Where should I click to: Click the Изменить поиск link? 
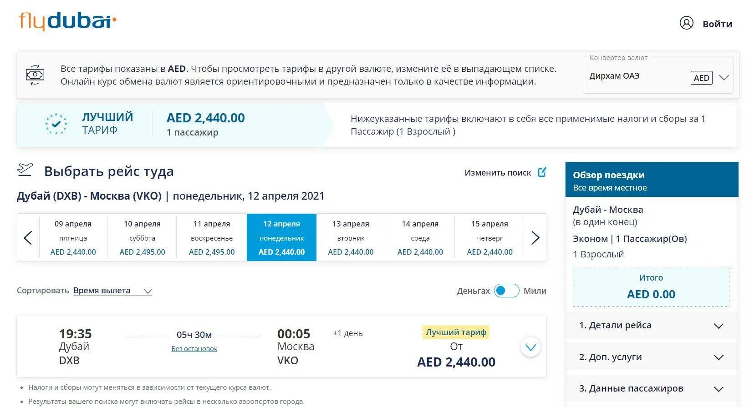click(498, 173)
